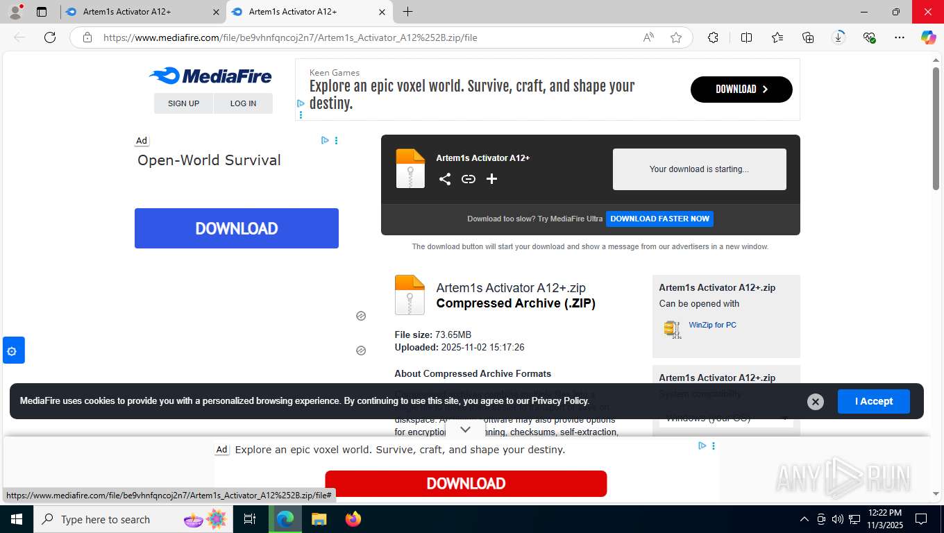This screenshot has width=944, height=533.
Task: Close the first Artem1s Activator tab
Action: [x=216, y=12]
